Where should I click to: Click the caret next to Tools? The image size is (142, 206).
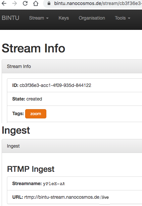pos(129,18)
